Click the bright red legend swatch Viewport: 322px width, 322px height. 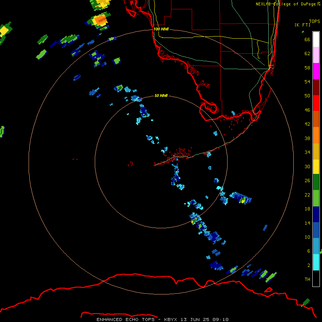click(x=316, y=103)
